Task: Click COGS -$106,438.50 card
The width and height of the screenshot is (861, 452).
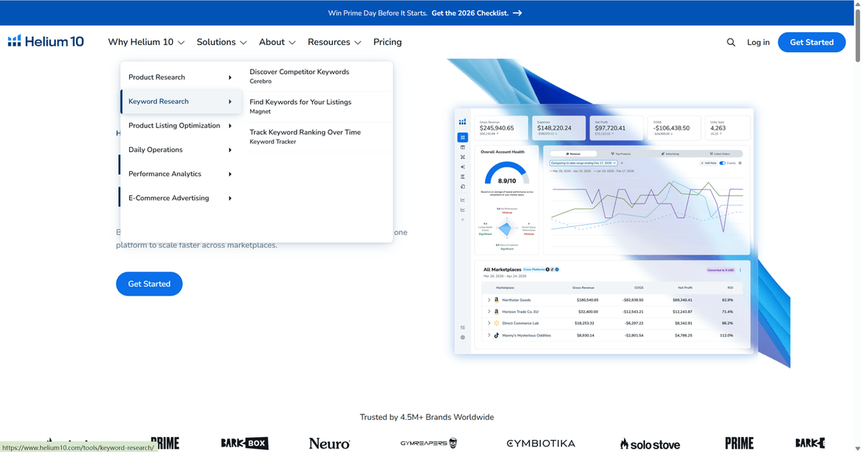Action: [x=674, y=128]
